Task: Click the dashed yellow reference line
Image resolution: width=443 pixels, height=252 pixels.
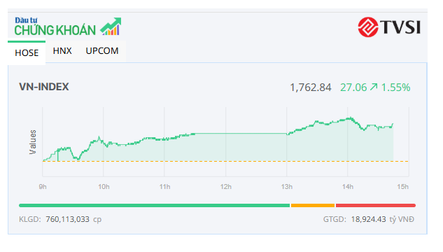Action: click(x=225, y=161)
